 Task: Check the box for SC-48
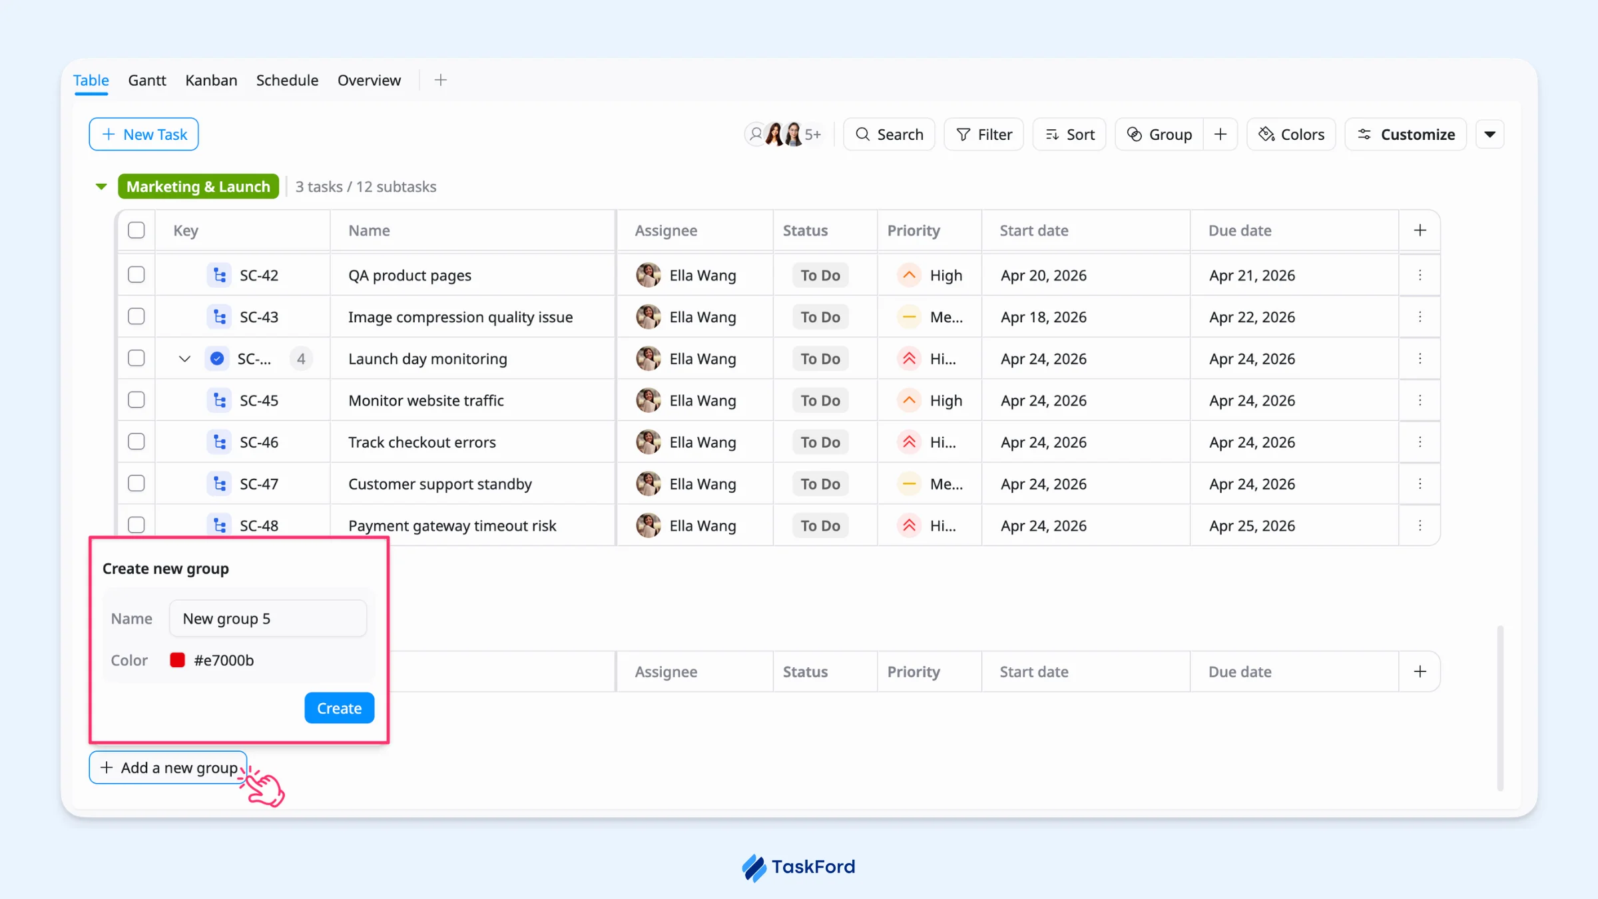point(136,525)
